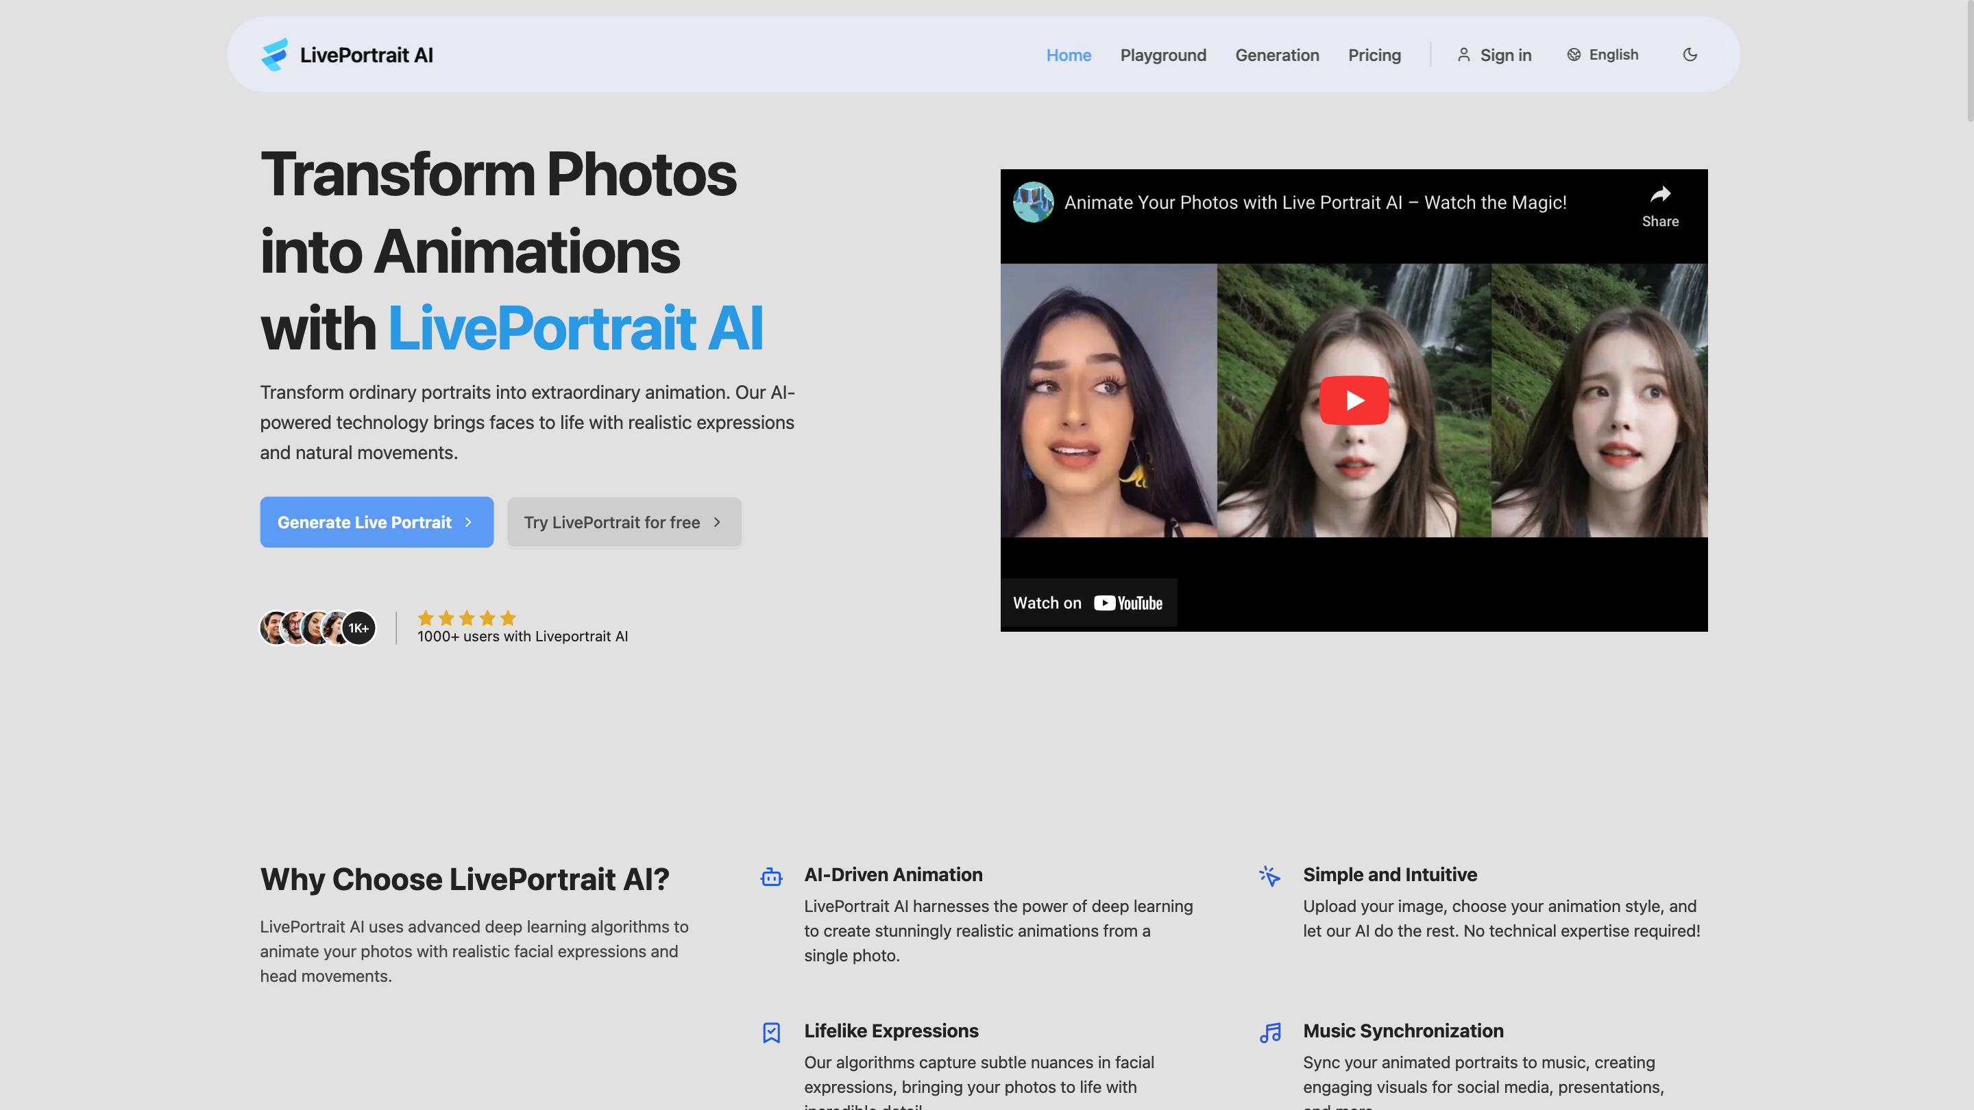Select the AI-Driven Animation robot icon
This screenshot has height=1110, width=1974.
772,878
